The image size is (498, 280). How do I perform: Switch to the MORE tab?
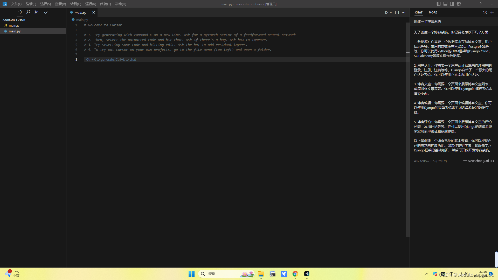pos(433,12)
